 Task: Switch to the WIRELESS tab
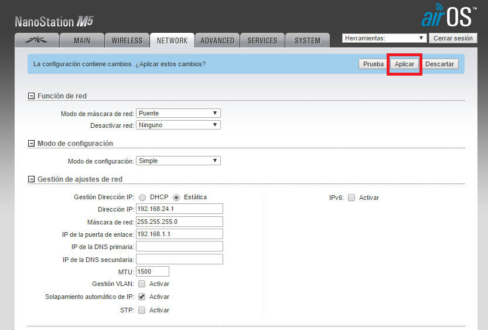(x=127, y=40)
